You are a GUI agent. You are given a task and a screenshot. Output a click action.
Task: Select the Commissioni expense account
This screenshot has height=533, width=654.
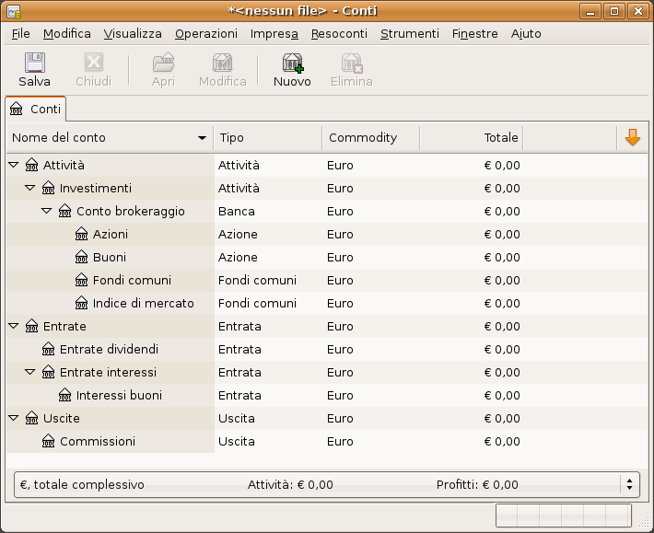tap(98, 442)
